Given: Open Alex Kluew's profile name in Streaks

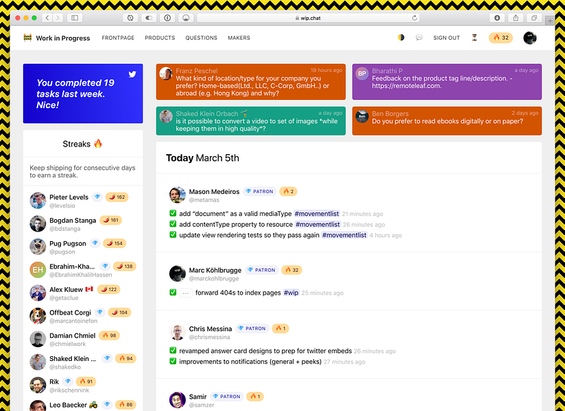Looking at the screenshot, I should tap(67, 289).
